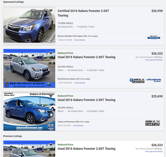The height and width of the screenshot is (157, 166).
Task: Click the Accelerate My Deal logo
Action: tap(154, 80)
